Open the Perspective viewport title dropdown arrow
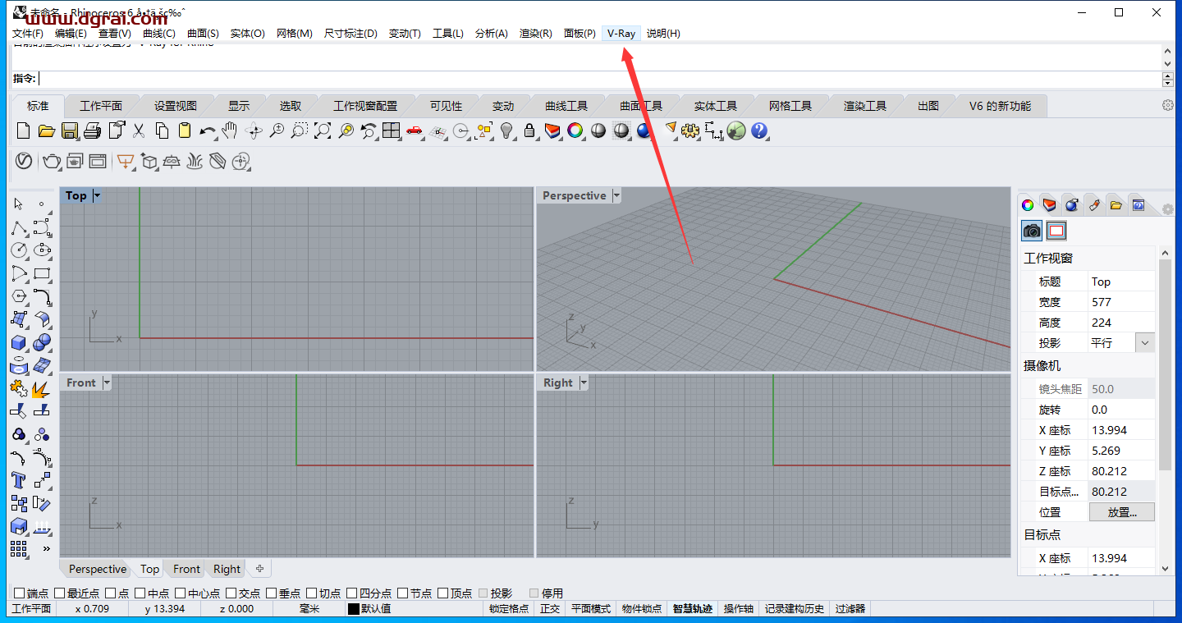This screenshot has height=623, width=1182. pyautogui.click(x=616, y=195)
